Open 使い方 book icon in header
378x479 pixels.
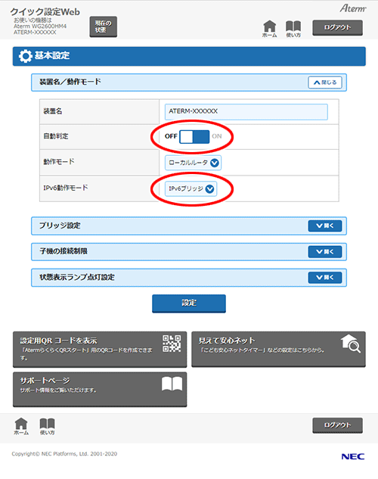[x=293, y=29]
